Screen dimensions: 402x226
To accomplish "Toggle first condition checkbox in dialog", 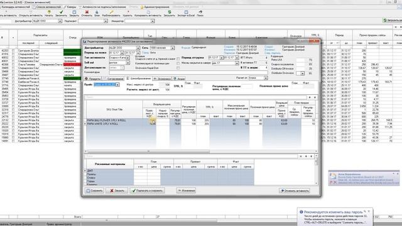I will click(178, 59).
